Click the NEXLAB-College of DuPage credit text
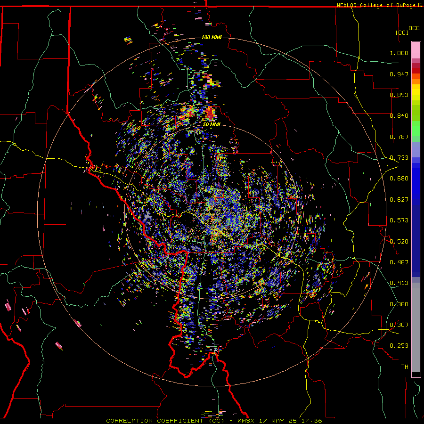 coord(376,5)
